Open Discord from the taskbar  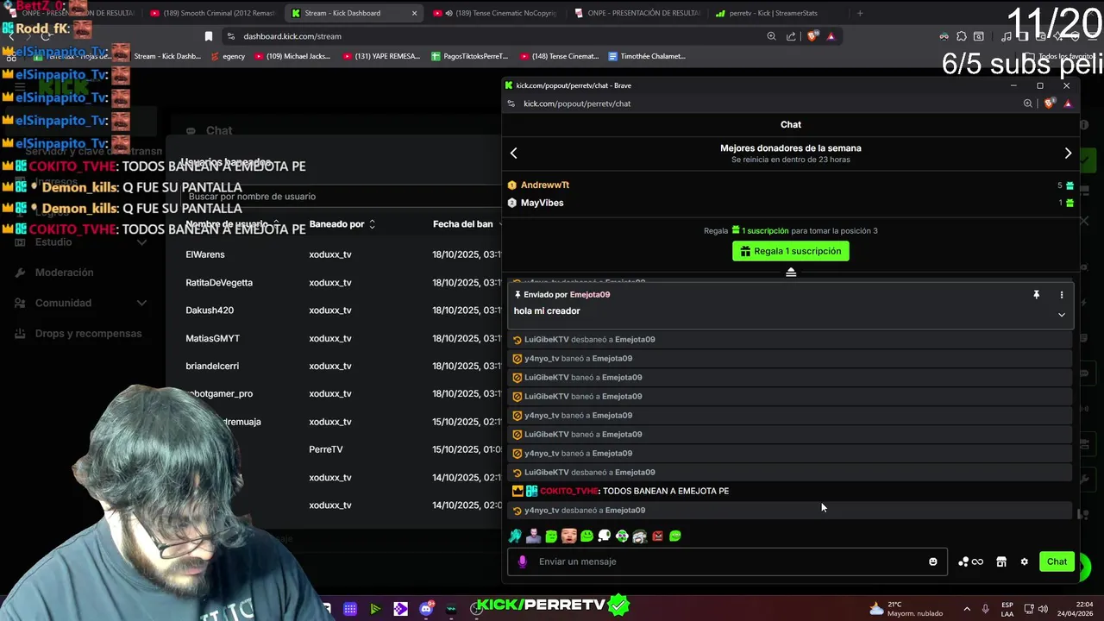[426, 609]
